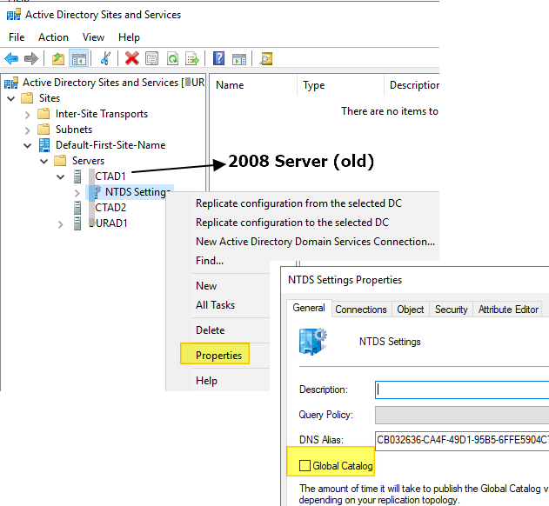Switch to the Security tab
This screenshot has height=506, width=549.
[x=451, y=310]
